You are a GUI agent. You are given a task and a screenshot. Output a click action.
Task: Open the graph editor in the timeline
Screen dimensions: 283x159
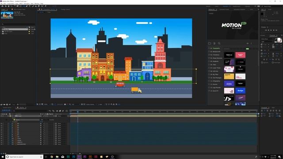tap(66, 111)
